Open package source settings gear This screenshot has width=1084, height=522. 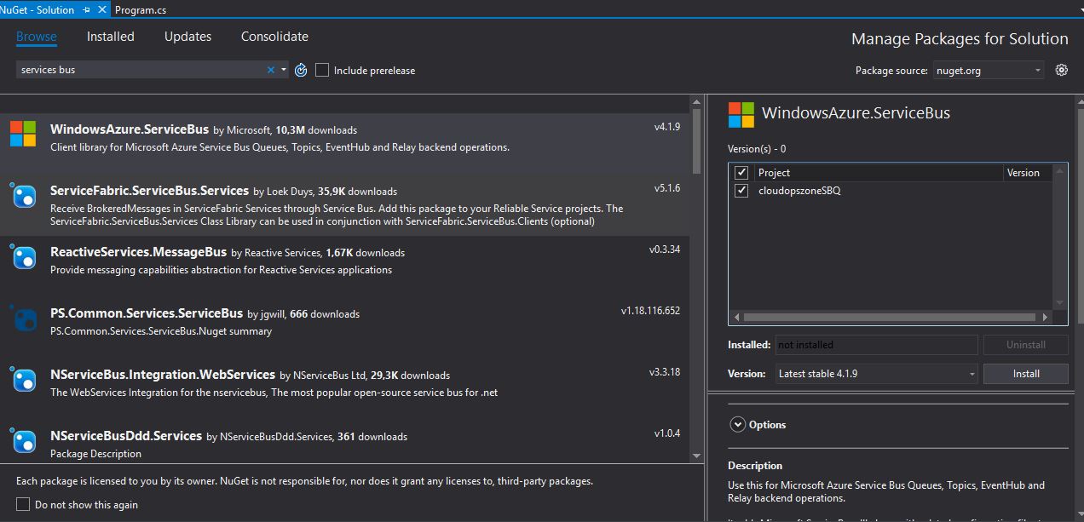click(x=1061, y=70)
